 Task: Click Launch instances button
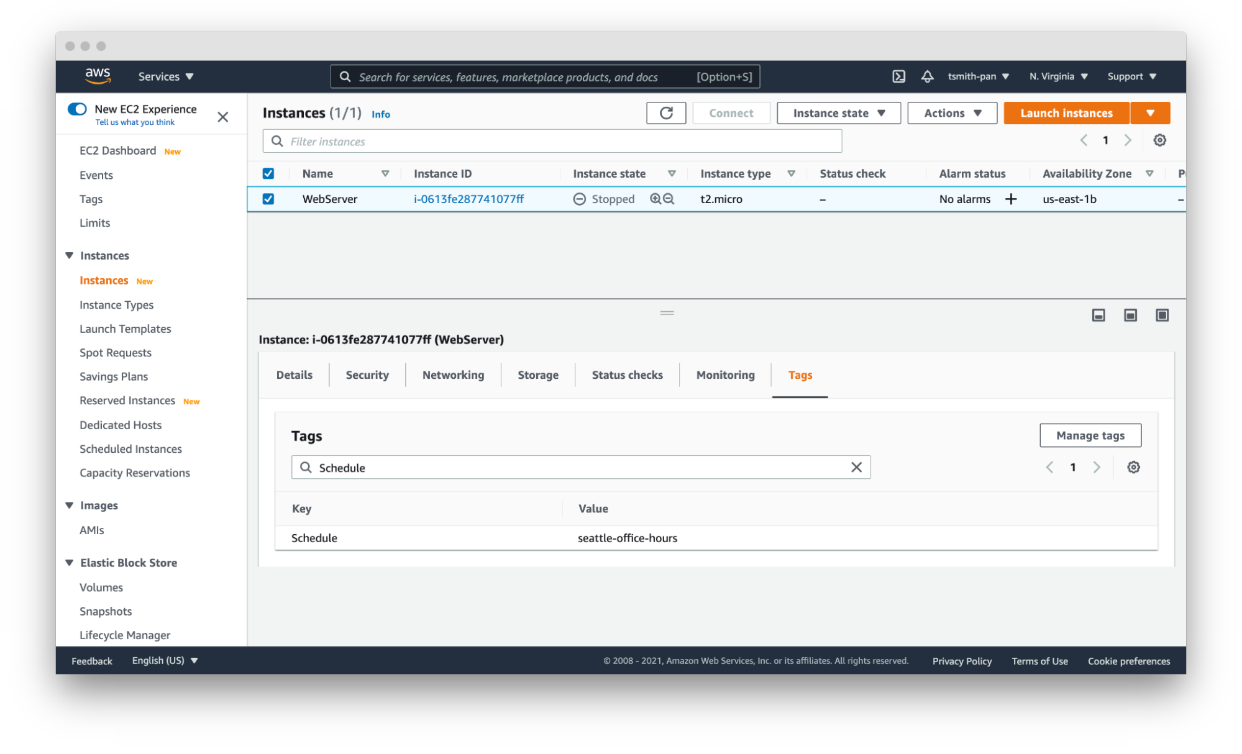(x=1066, y=113)
